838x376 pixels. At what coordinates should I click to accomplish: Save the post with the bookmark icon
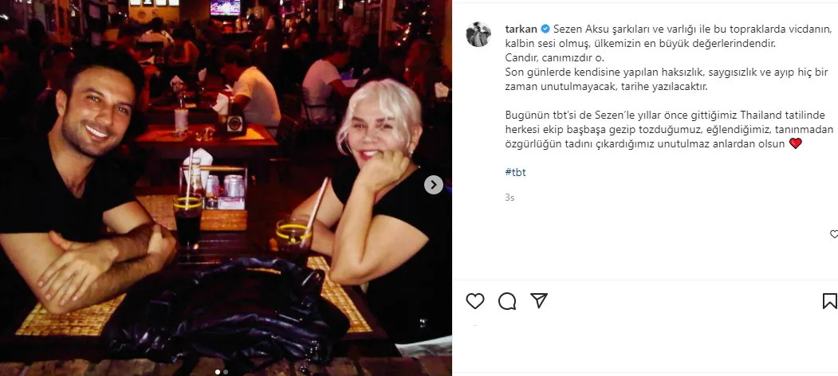830,301
